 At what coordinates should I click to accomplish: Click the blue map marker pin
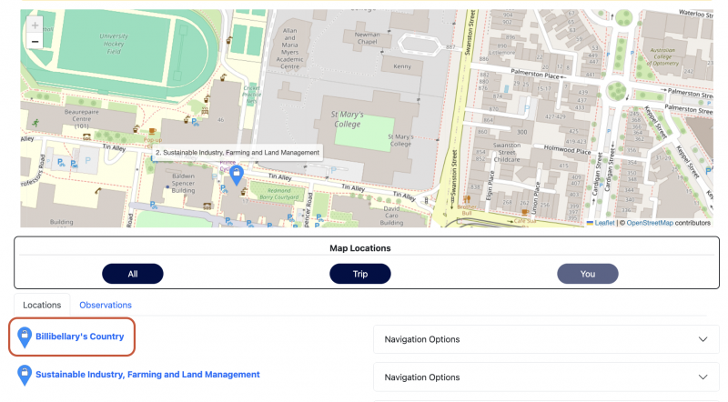(237, 176)
